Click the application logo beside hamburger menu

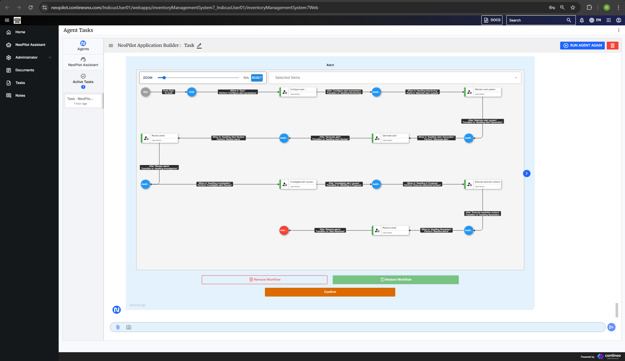coord(17,20)
